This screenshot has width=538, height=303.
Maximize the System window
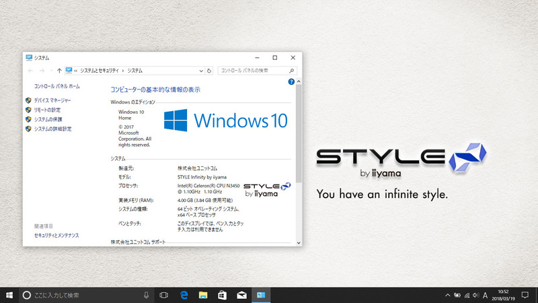click(275, 58)
